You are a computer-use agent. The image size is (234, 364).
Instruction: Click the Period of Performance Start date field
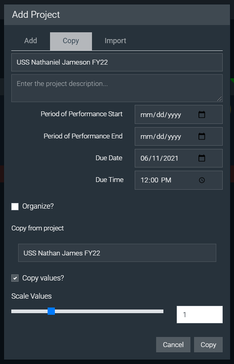[178, 115]
